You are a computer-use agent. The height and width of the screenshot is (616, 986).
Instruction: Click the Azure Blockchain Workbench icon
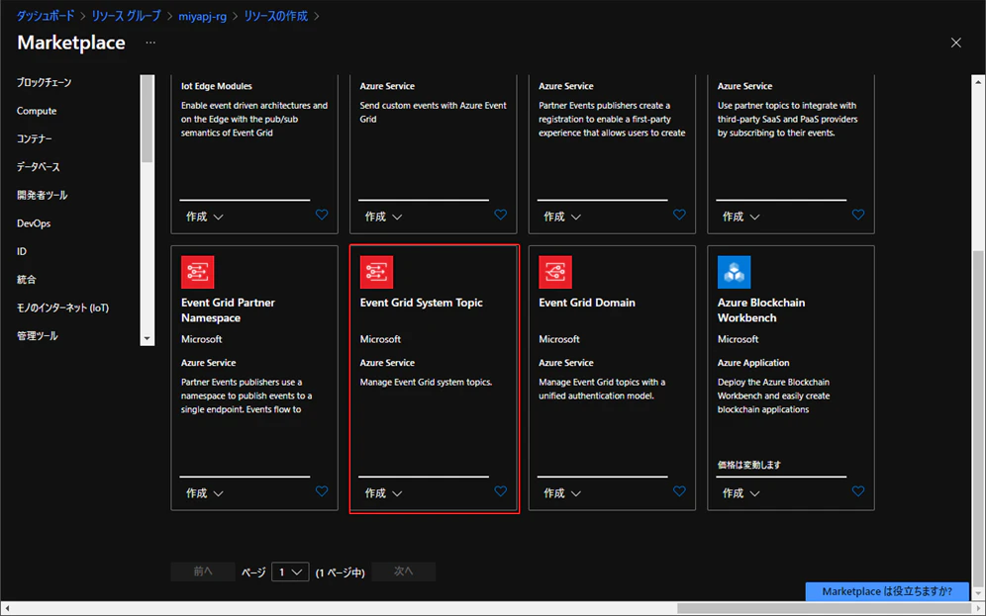tap(734, 272)
